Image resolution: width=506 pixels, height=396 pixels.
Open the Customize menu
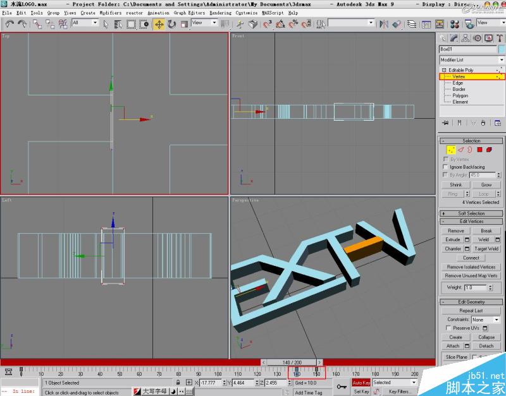[x=247, y=11]
